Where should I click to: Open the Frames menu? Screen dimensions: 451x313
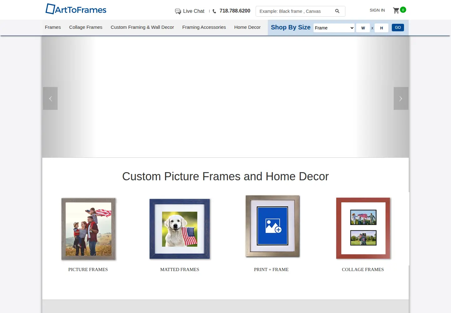coord(53,27)
